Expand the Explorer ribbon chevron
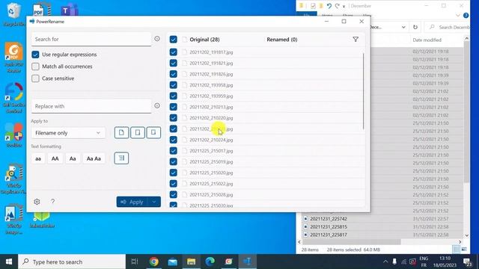The image size is (479, 269). (457, 15)
